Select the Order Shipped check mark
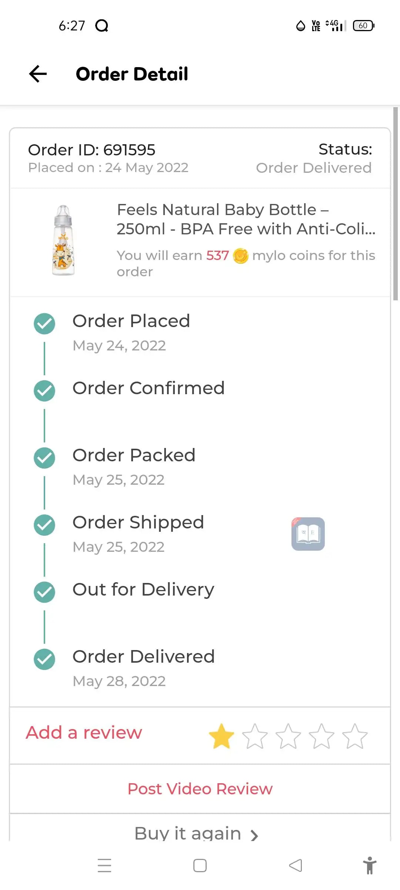Image resolution: width=400 pixels, height=890 pixels. (44, 525)
